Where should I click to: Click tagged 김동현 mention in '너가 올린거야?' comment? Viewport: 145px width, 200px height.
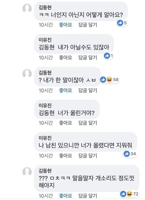tap(46, 113)
